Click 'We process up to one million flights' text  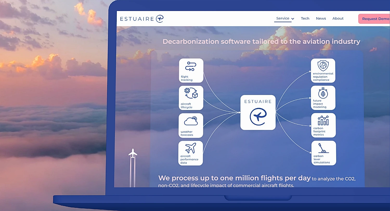(x=235, y=178)
